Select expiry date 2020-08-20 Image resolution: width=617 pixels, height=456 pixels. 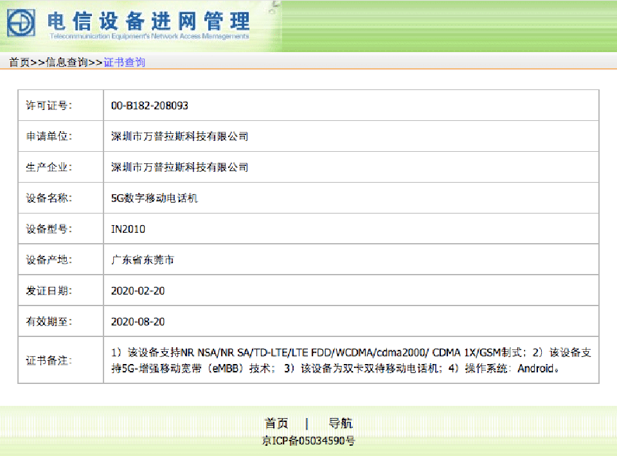click(x=138, y=322)
